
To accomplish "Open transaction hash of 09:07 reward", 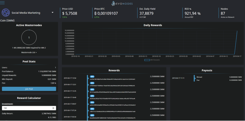I will tap(113, 105).
